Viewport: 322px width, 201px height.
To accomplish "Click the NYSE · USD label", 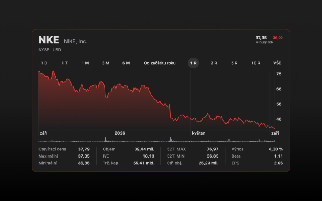I will [50, 50].
